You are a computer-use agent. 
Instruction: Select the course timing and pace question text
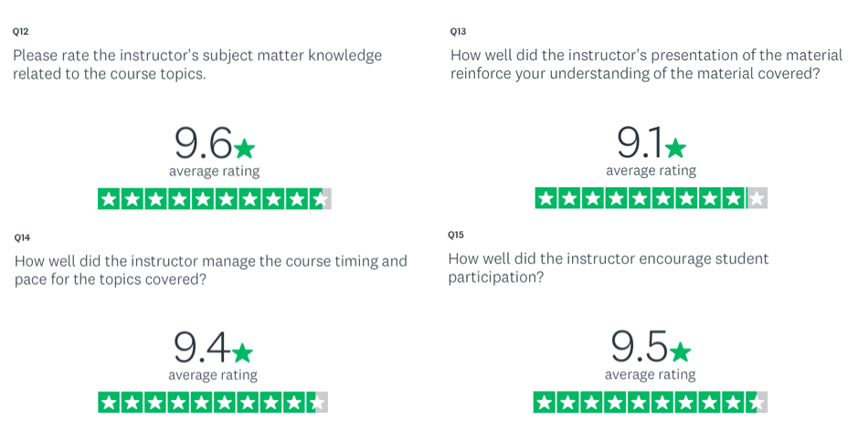coord(211,270)
